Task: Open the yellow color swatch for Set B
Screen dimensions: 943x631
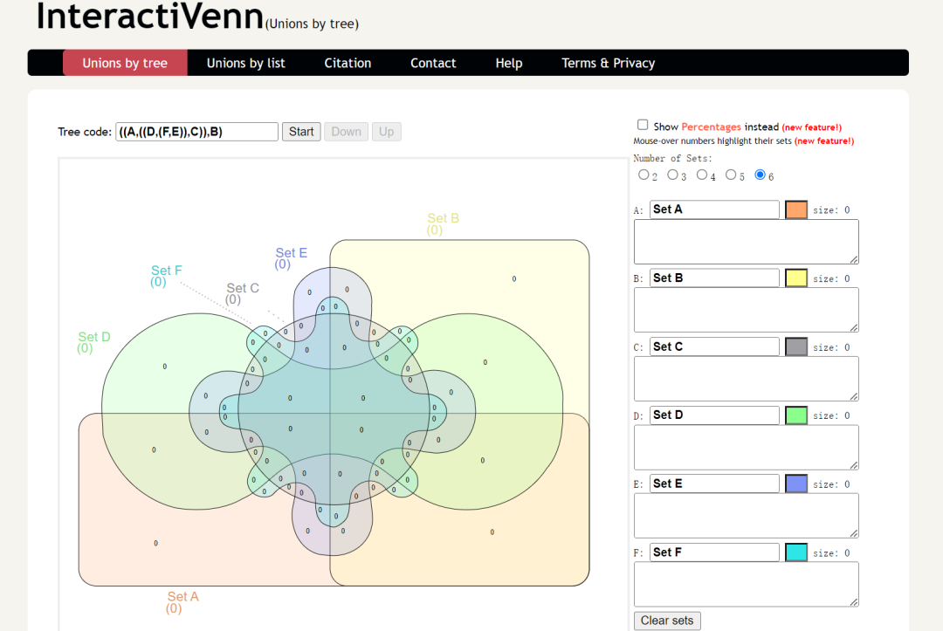Action: (796, 278)
